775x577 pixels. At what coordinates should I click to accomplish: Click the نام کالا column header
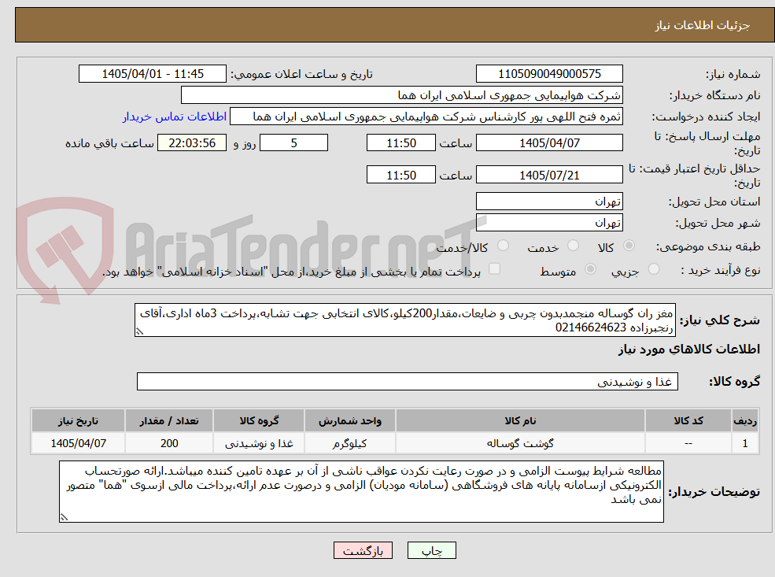tap(520, 421)
